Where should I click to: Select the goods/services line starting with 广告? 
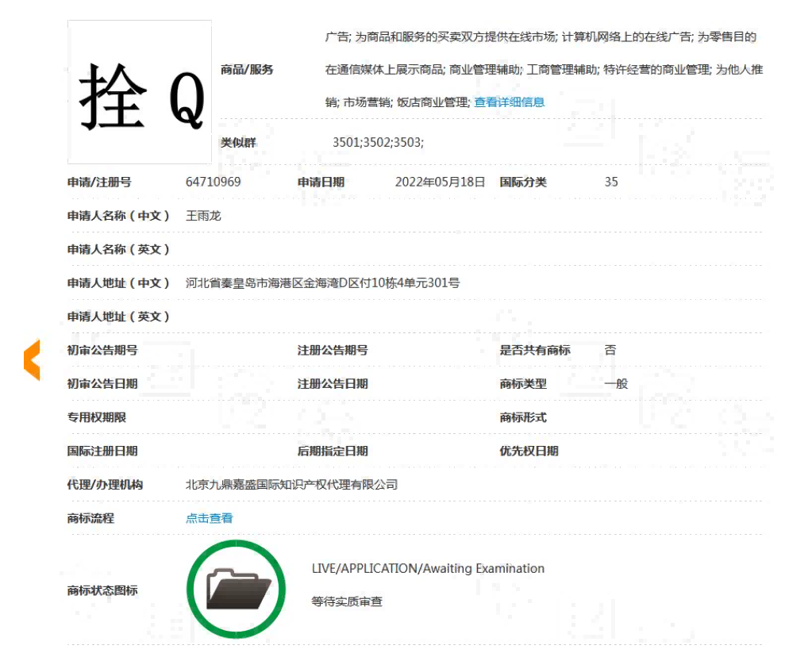(541, 36)
